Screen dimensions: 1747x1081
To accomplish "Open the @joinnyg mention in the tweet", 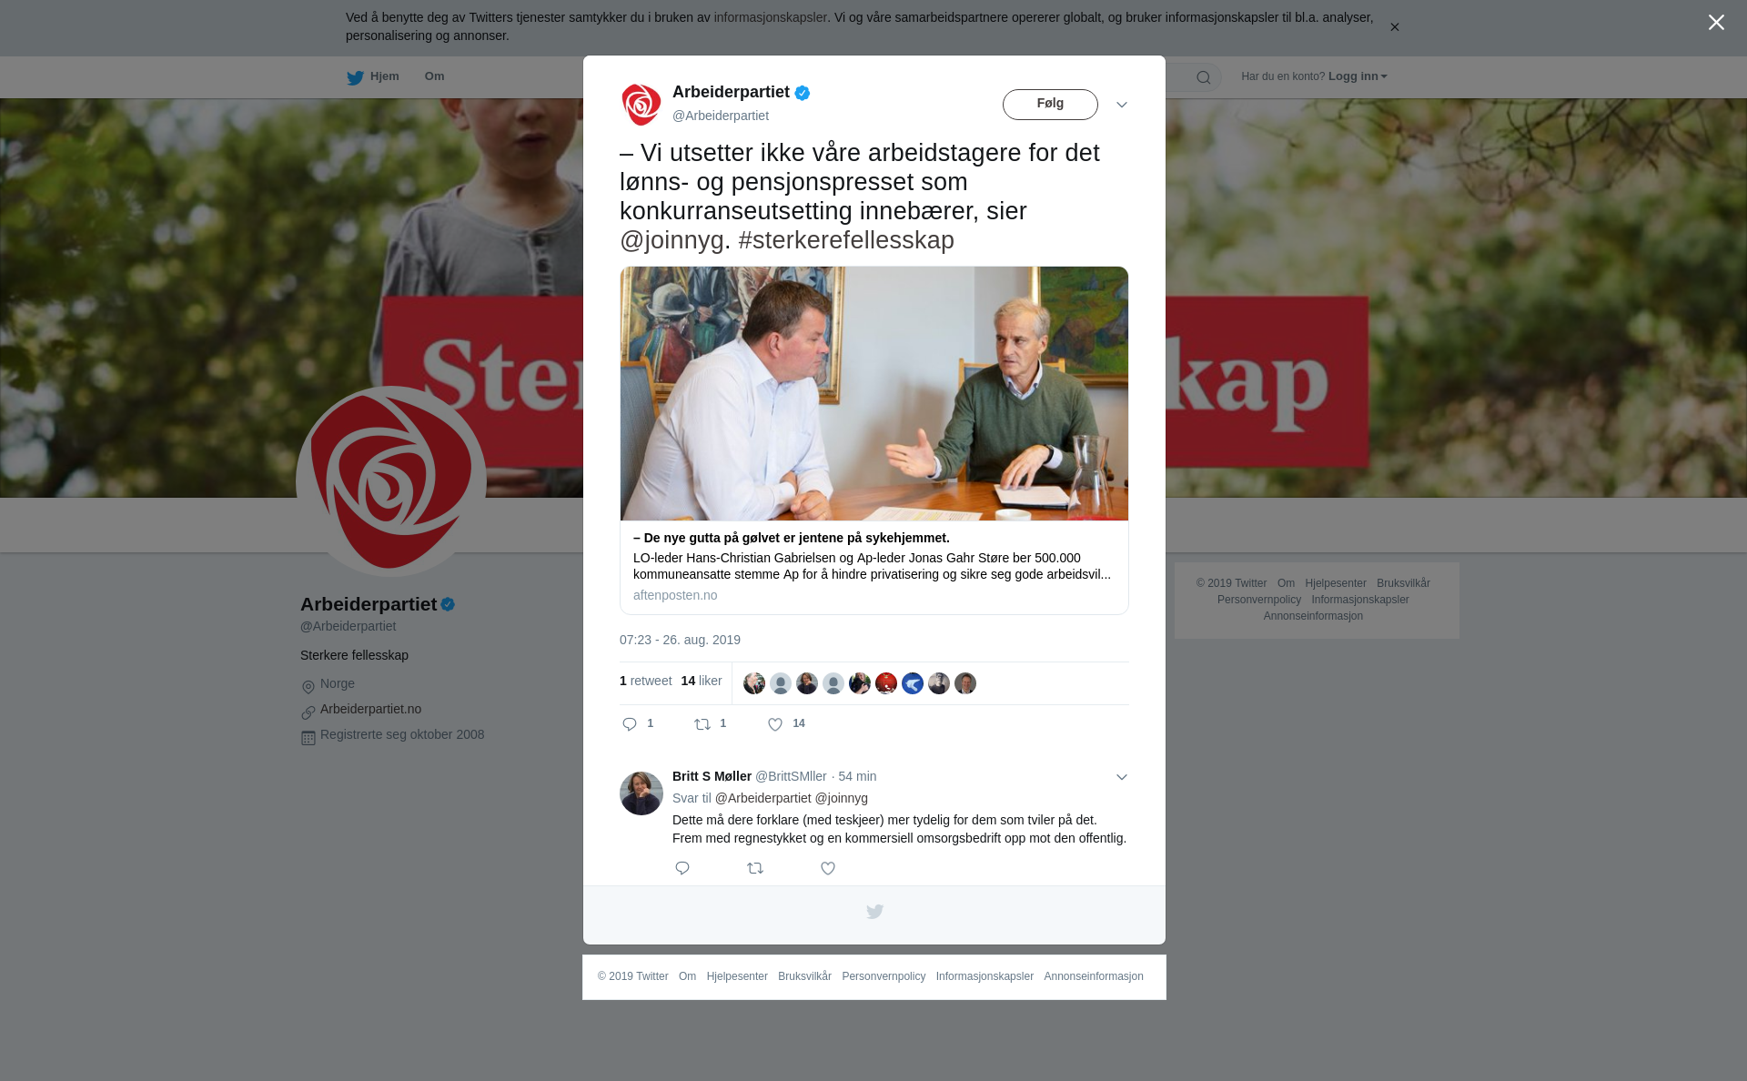I will tap(672, 240).
